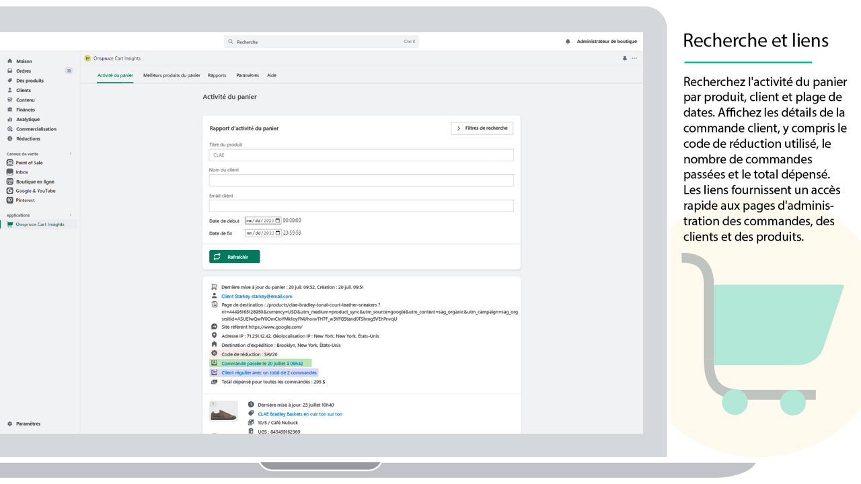Click the search magnifier icon
This screenshot has height=484, width=861.
[231, 42]
